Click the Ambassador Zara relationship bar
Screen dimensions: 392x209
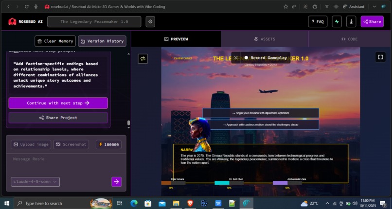click(287, 183)
